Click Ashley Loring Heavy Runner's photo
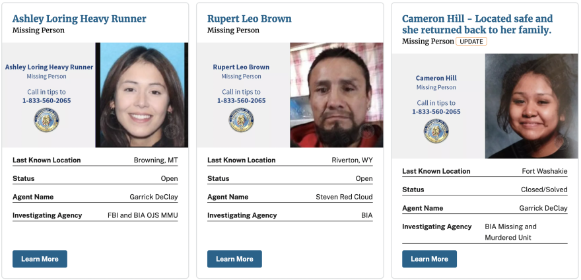This screenshot has height=280, width=581. pos(142,95)
